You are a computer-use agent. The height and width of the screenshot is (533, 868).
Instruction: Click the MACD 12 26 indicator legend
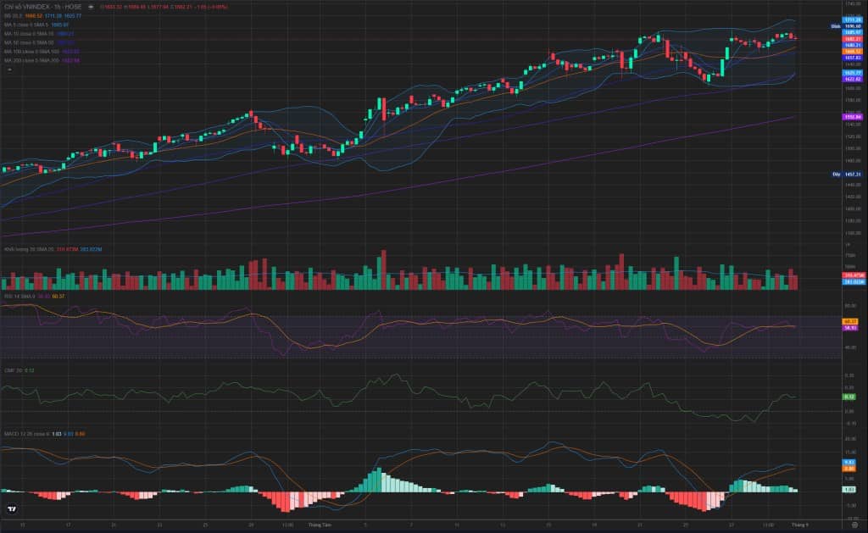(44, 434)
